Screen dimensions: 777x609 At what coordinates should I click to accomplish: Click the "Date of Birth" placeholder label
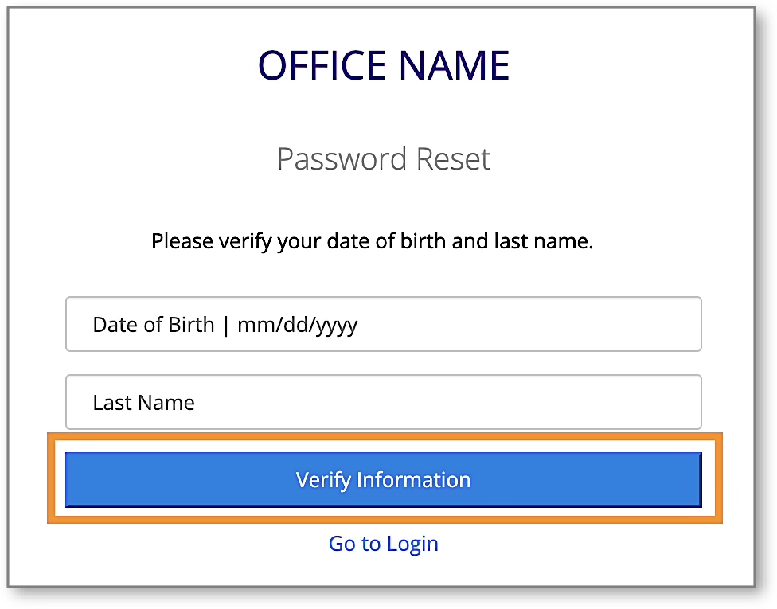click(153, 325)
